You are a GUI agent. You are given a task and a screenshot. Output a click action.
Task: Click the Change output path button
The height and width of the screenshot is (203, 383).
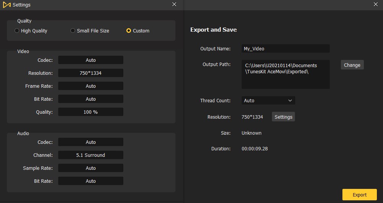point(352,65)
